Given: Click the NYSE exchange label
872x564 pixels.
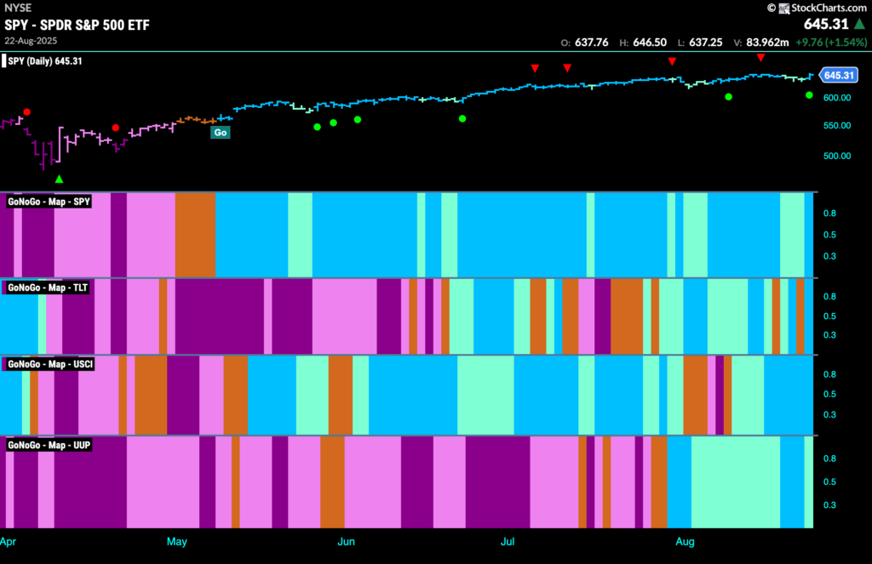Looking at the screenshot, I should [x=18, y=8].
